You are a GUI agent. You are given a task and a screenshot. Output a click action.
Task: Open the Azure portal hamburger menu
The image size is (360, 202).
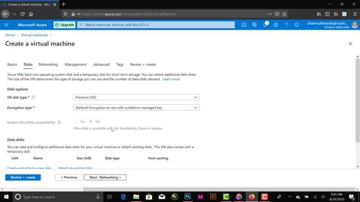[6, 25]
